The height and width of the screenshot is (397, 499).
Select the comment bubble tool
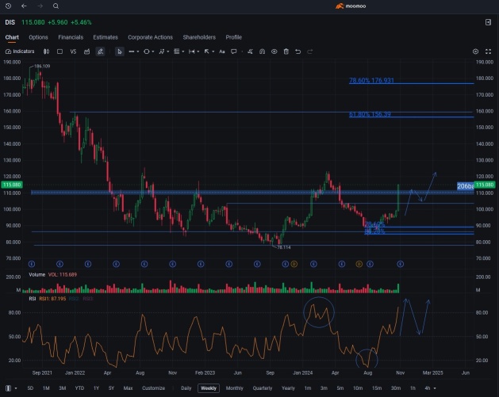[233, 52]
